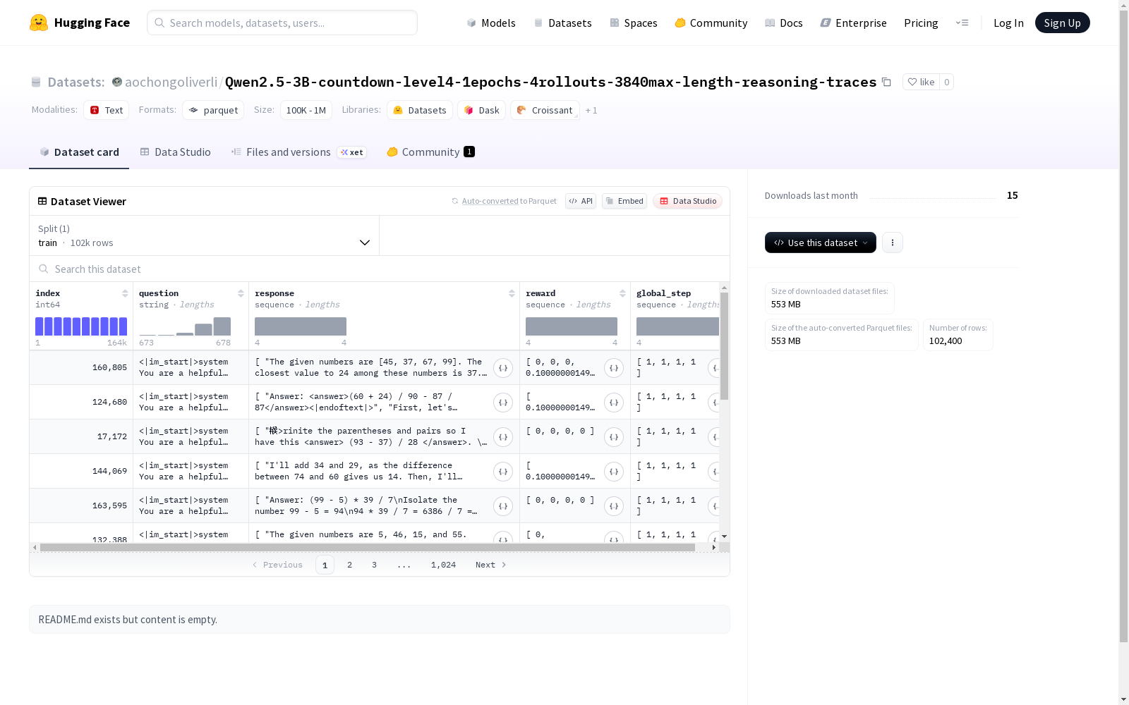Open the API button in Dataset Viewer

click(x=581, y=201)
